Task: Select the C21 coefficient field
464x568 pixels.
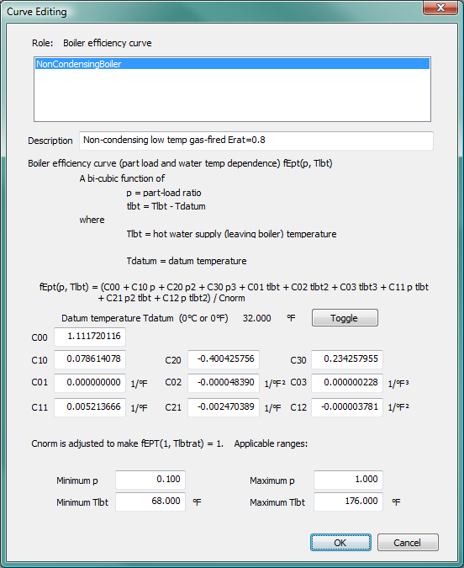Action: pyautogui.click(x=224, y=407)
